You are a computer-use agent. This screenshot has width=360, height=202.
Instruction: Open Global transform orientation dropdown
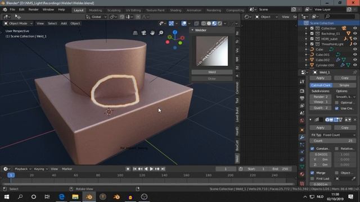(x=96, y=17)
